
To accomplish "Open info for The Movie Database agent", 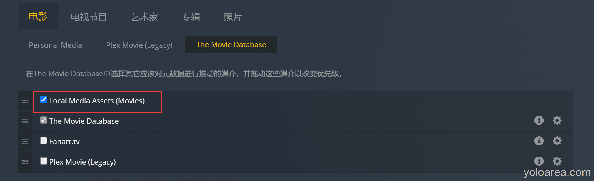I will click(x=539, y=120).
